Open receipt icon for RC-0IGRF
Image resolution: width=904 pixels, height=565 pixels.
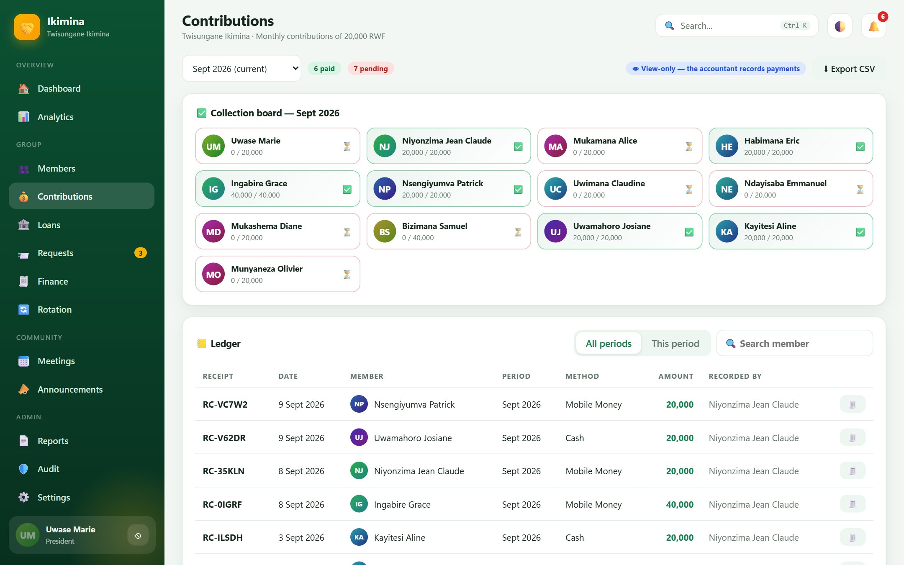852,504
